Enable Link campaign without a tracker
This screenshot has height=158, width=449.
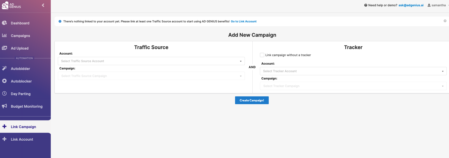[x=262, y=55]
